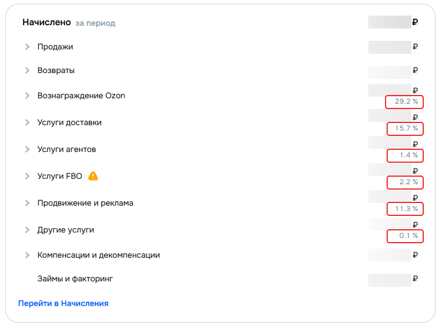Click the 2.2 % badge near Услуги FBO

404,183
